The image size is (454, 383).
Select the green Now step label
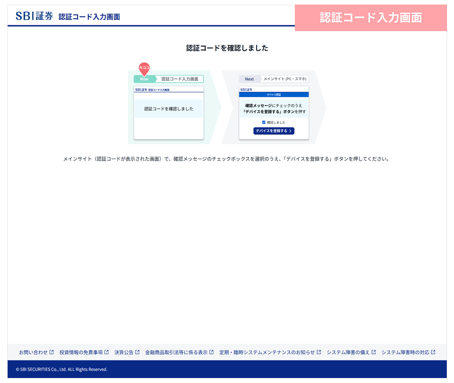[144, 79]
